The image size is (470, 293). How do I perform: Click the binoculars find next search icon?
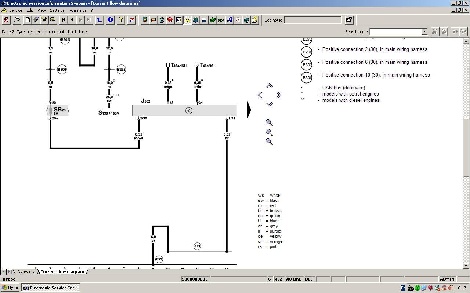tap(435, 31)
